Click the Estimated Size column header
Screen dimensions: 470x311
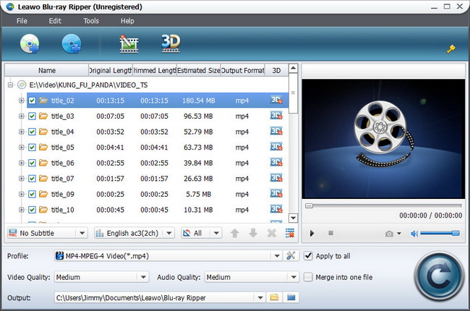click(x=198, y=70)
